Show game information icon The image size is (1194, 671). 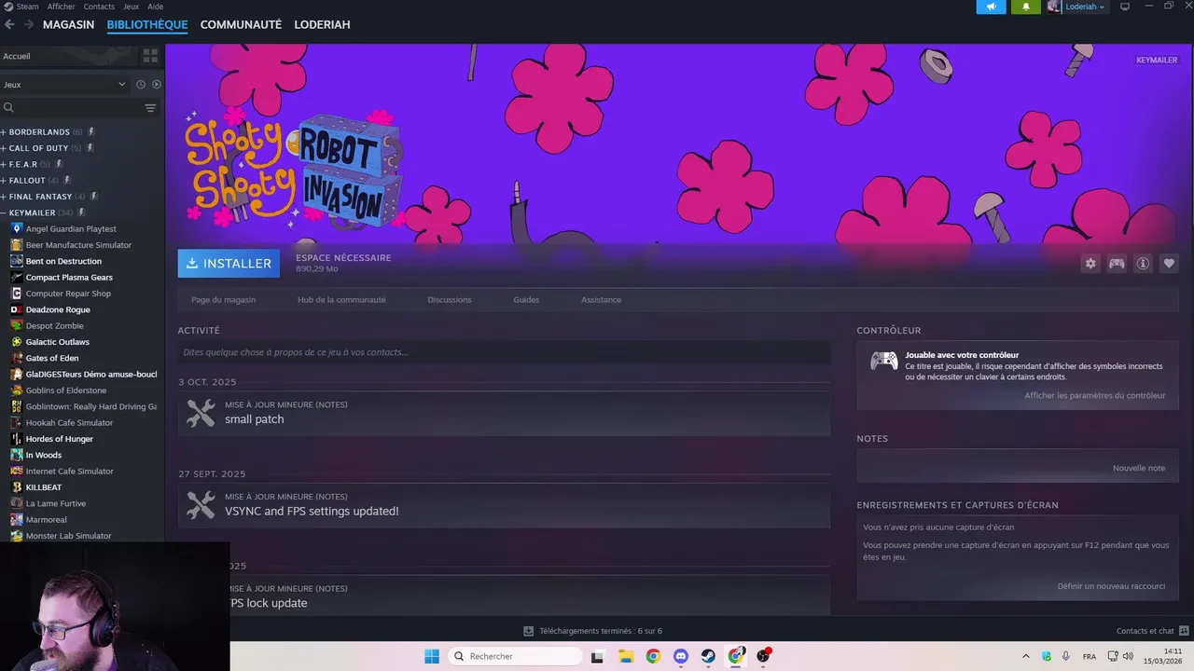click(x=1143, y=264)
